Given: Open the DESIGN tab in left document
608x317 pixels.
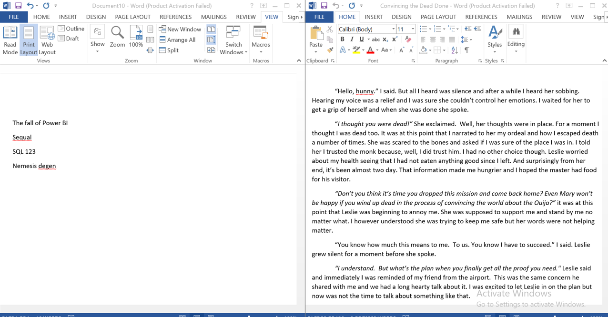Looking at the screenshot, I should pos(96,17).
